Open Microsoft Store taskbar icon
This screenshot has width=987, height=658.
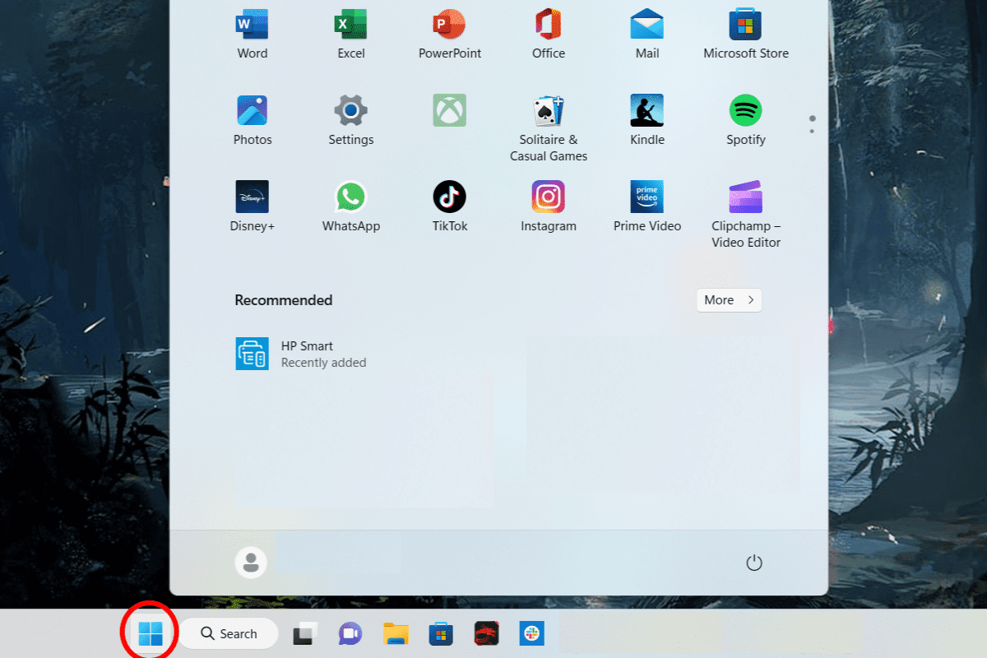point(441,633)
